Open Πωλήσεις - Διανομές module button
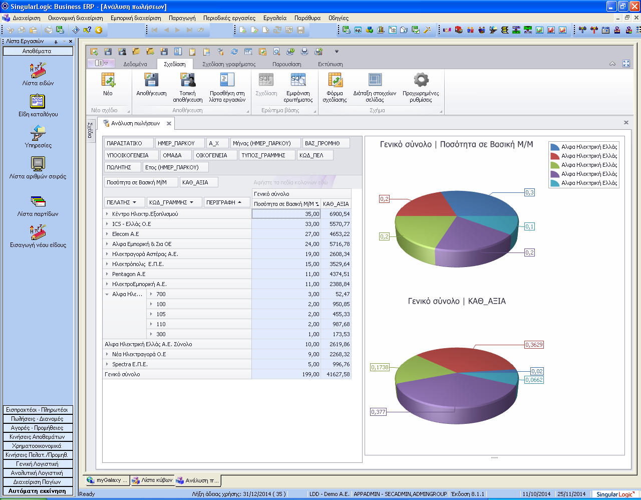Image resolution: width=641 pixels, height=500 pixels. (38, 419)
